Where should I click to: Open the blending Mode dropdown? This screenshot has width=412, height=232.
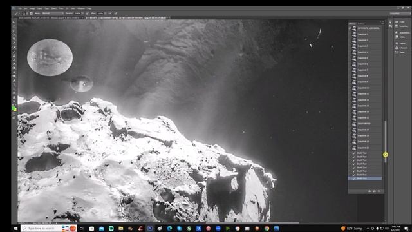[53, 13]
